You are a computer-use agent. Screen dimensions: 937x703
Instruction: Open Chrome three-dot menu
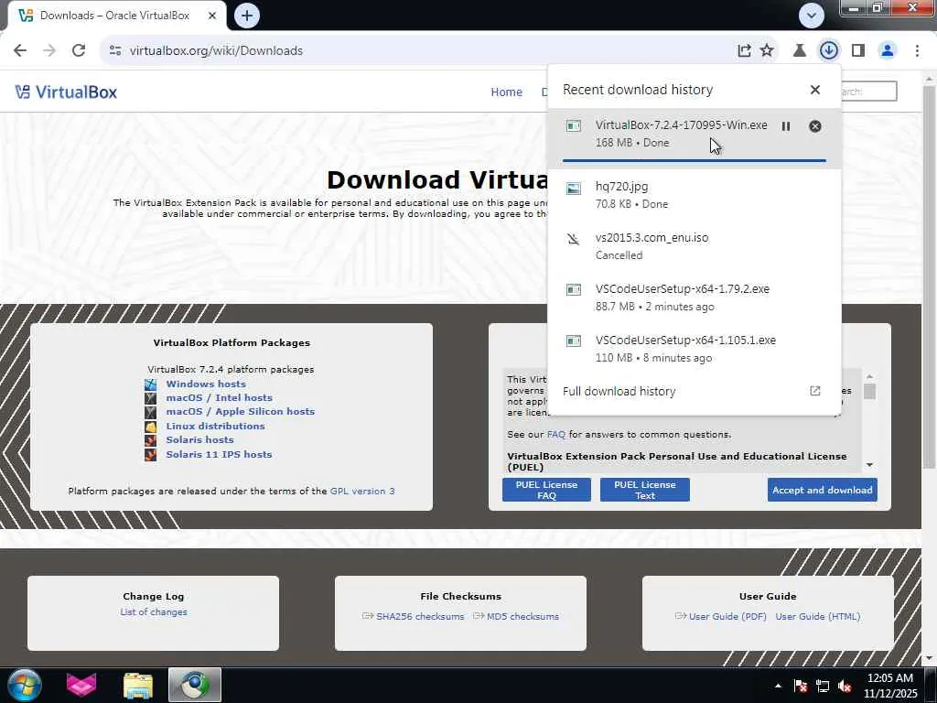coord(917,51)
